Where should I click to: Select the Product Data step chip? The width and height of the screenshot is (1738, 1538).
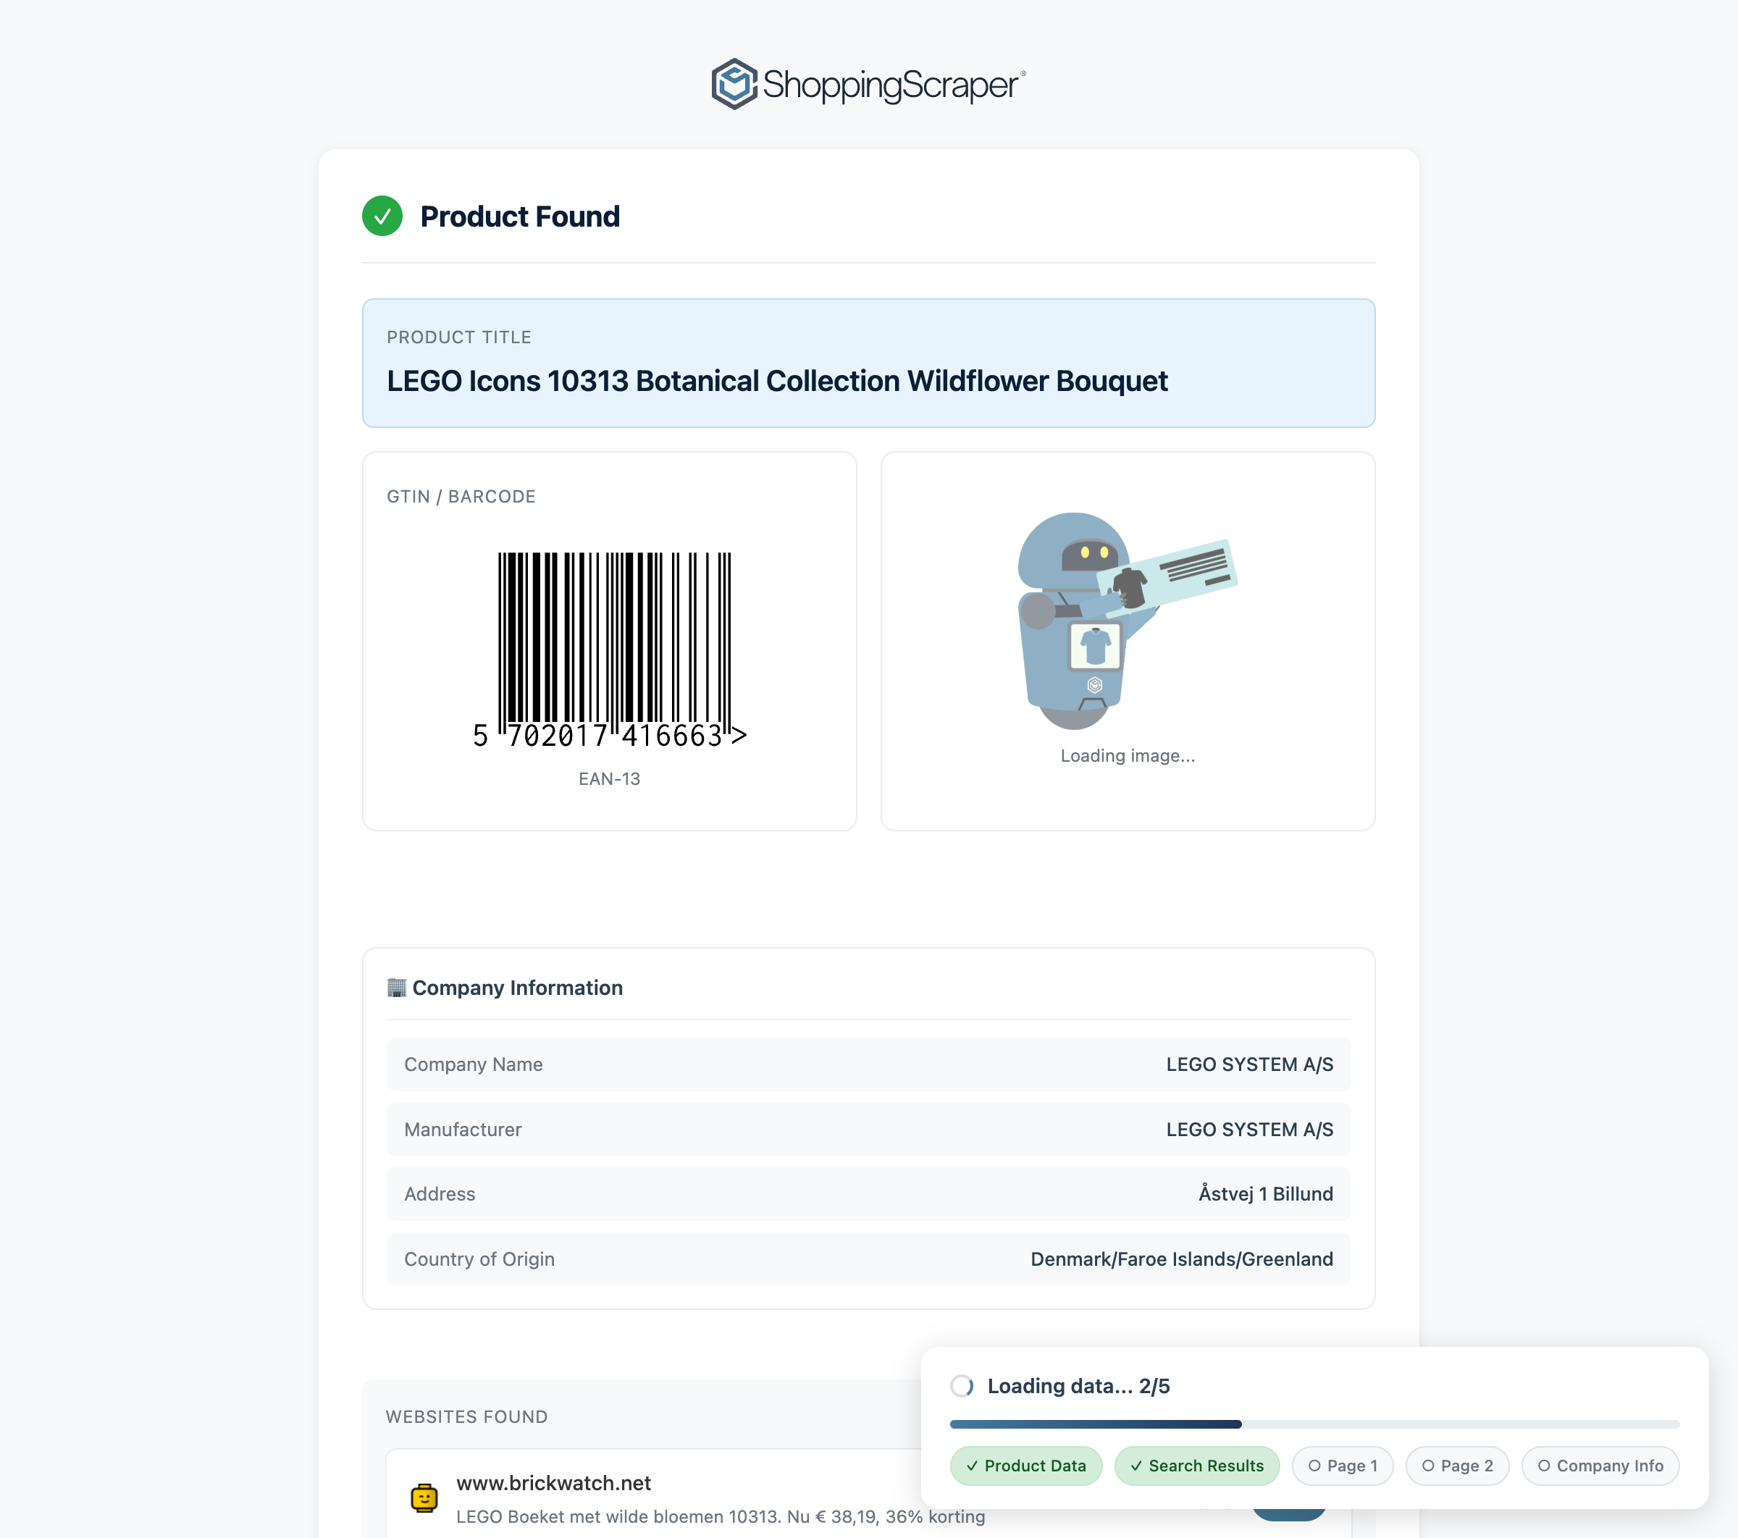[1025, 1466]
